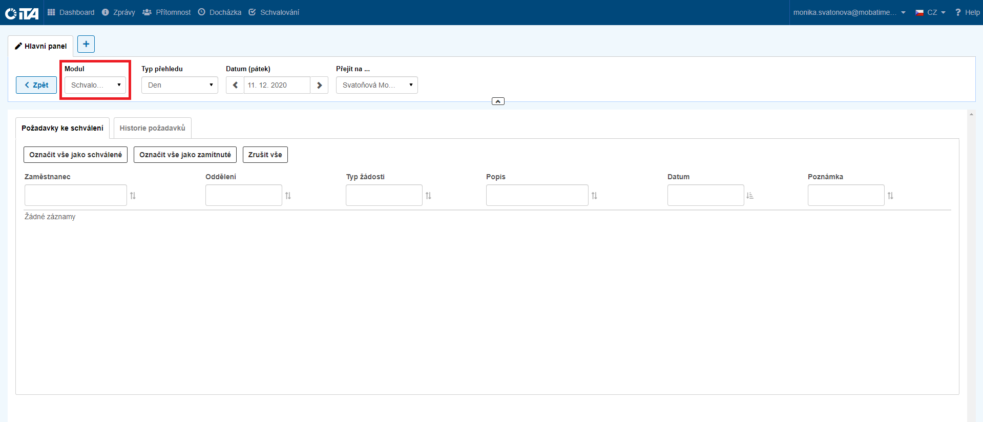Open the Modul dropdown

click(x=95, y=85)
